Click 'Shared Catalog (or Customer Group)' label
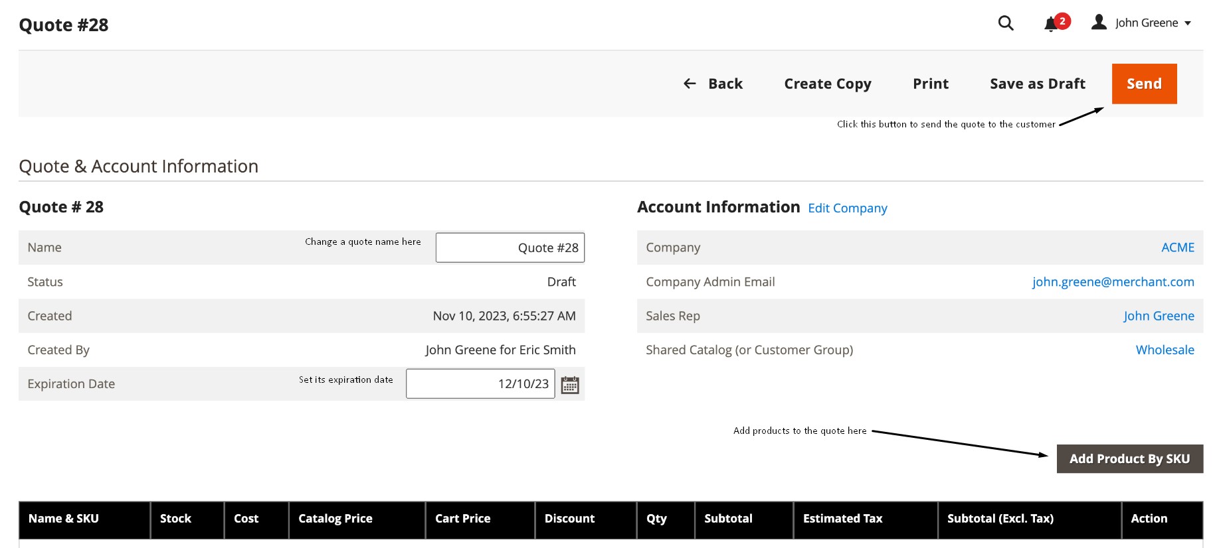This screenshot has width=1221, height=548. 749,350
